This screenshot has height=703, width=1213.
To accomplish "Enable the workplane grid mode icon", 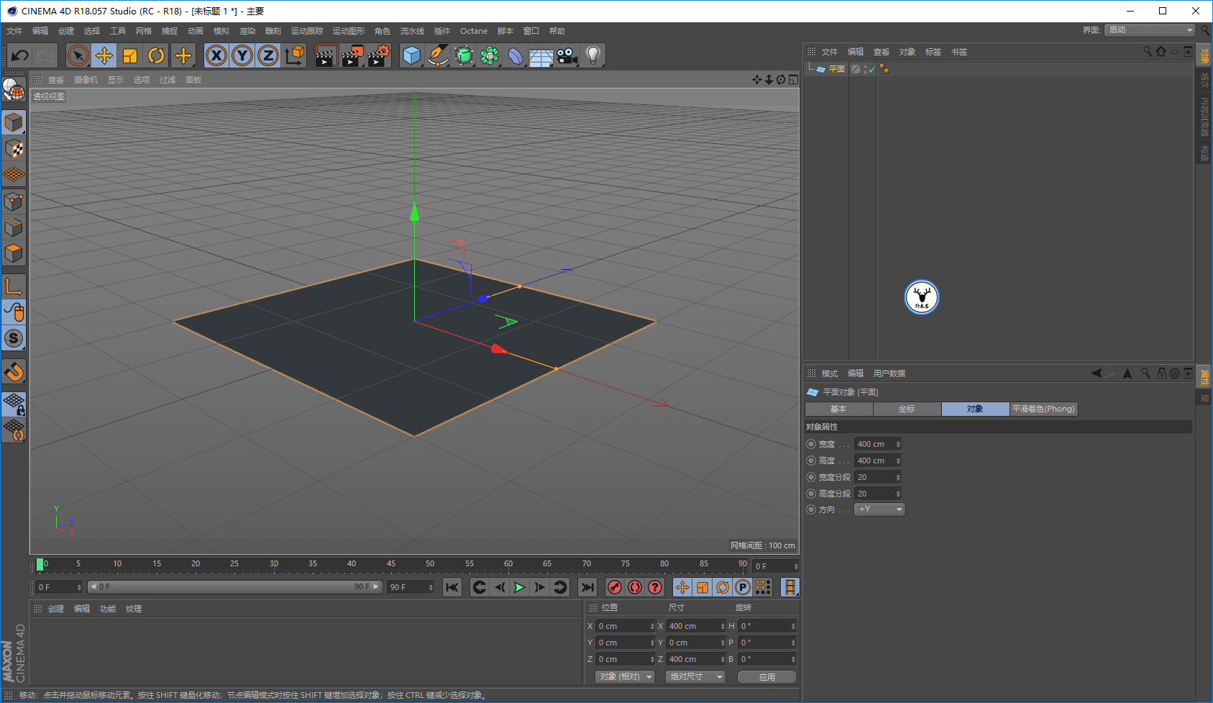I will point(14,175).
